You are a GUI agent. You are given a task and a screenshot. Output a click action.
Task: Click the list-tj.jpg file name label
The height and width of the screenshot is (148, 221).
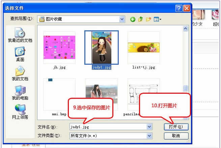coord(144,67)
